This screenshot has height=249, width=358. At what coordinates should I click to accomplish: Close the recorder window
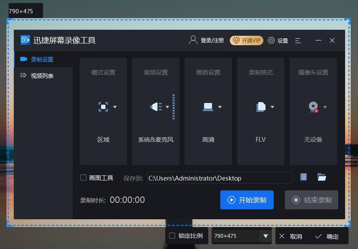332,40
